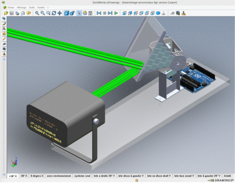Screen dimensions: 235x183
Task: Choose the Select arrow cursor tool
Action: (79, 13)
